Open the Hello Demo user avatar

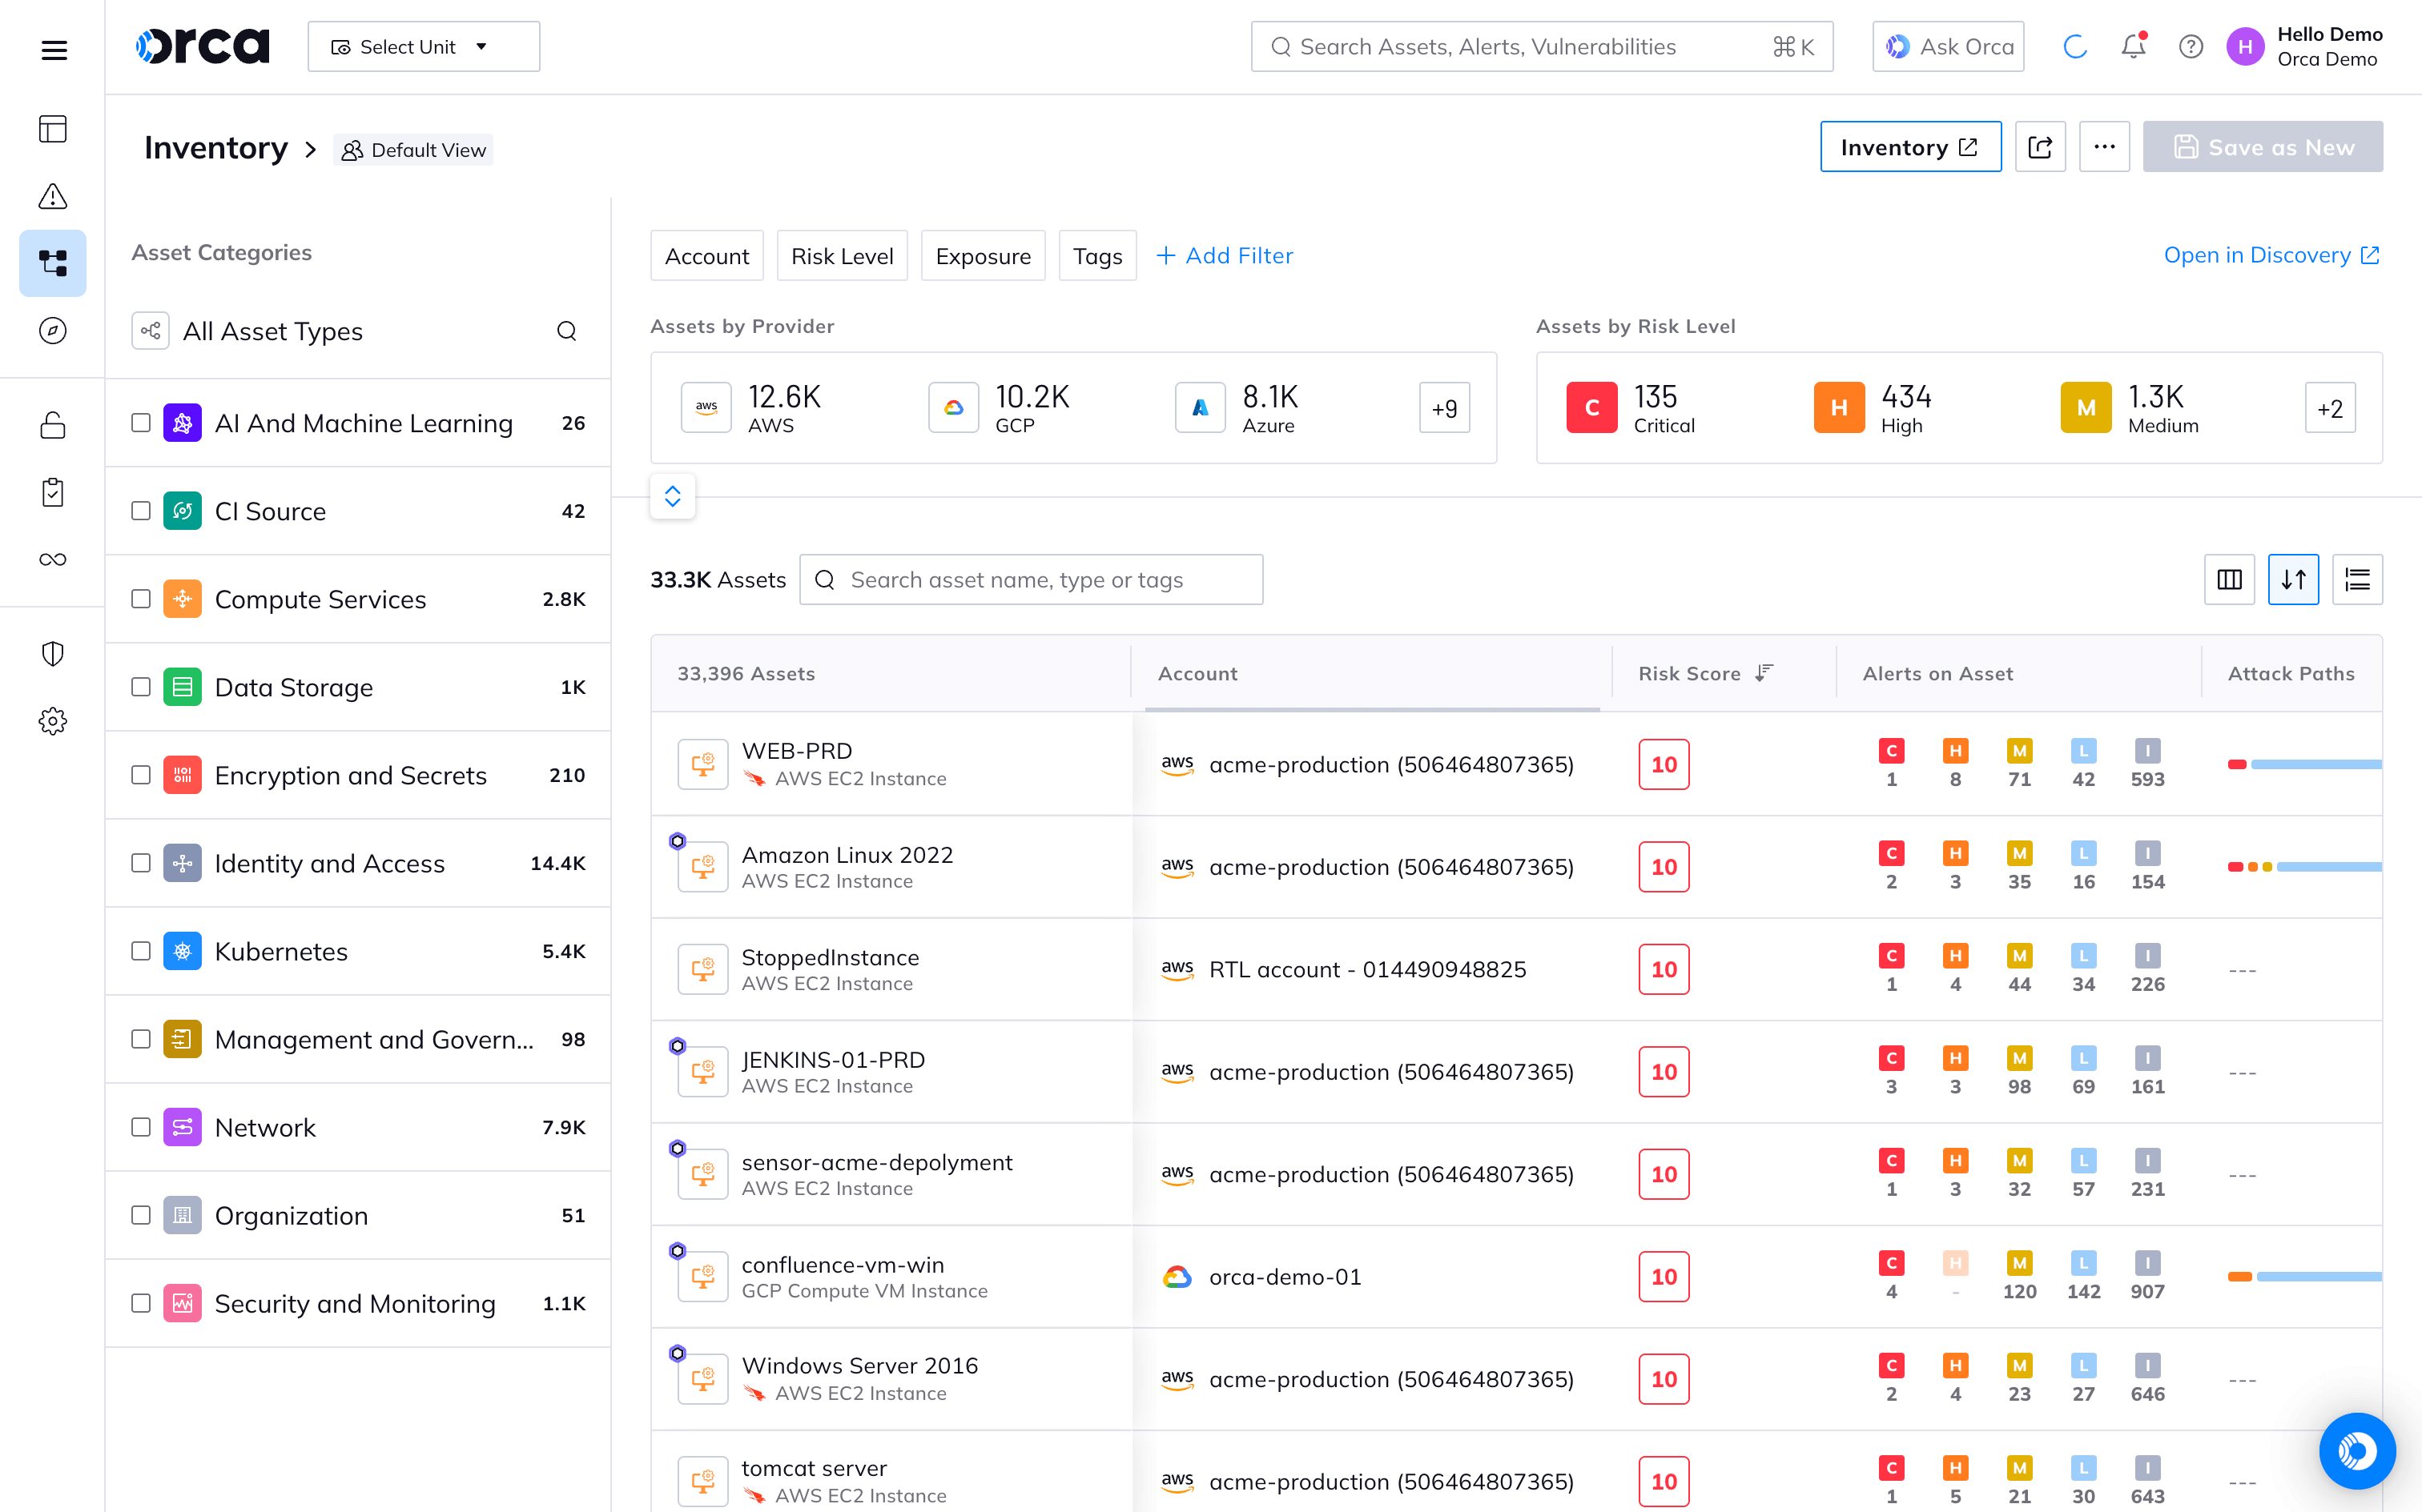tap(2245, 46)
